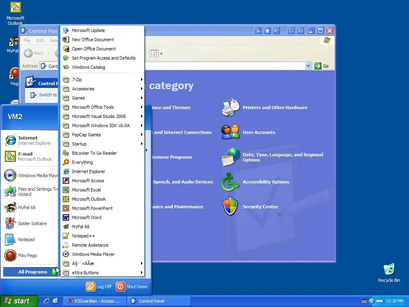
Task: Click Windows Media Player icon in programs list
Action: [x=66, y=254]
